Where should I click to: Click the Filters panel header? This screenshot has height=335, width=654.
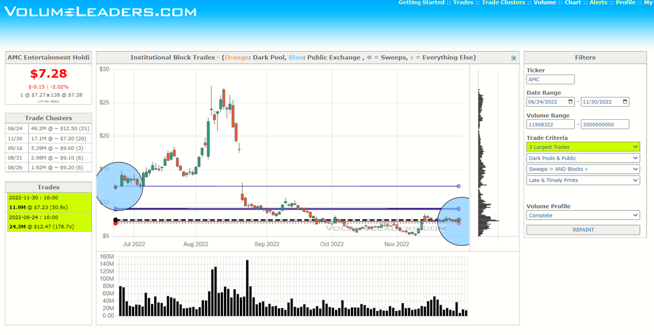585,57
